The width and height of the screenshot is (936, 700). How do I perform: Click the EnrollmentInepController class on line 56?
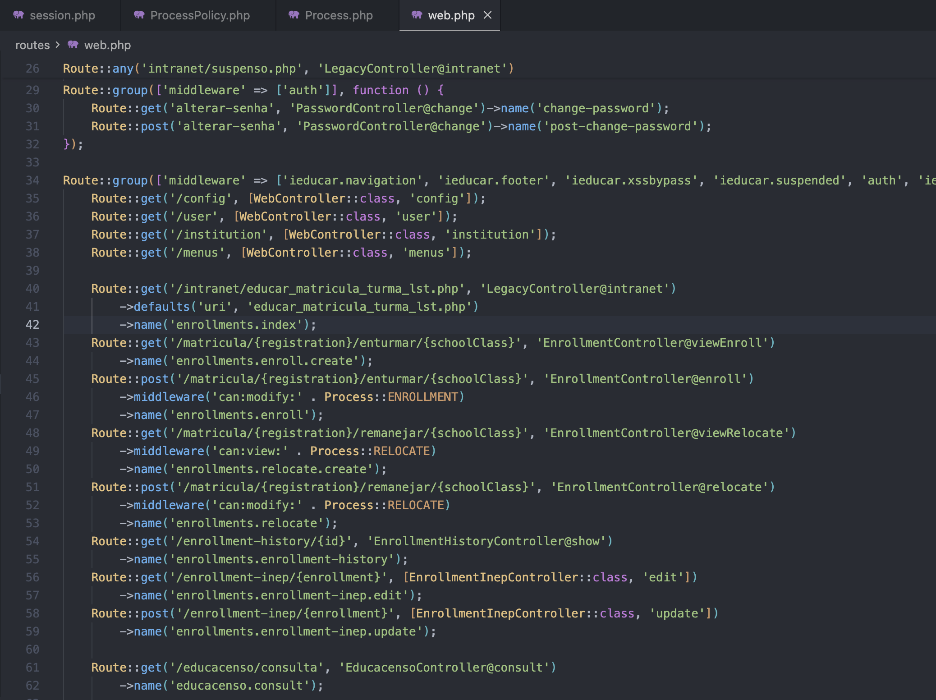coord(494,577)
